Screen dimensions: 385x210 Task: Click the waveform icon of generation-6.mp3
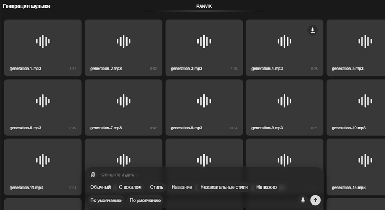[x=43, y=101]
